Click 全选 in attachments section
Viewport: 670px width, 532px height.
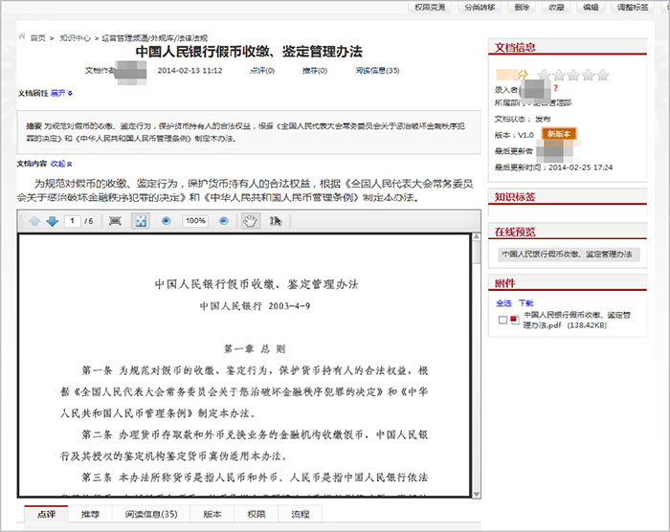[503, 303]
